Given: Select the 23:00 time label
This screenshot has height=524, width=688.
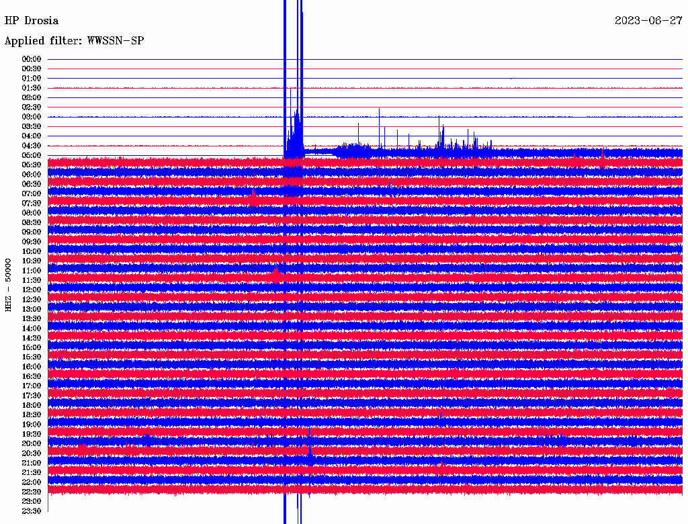Looking at the screenshot, I should click(x=32, y=502).
